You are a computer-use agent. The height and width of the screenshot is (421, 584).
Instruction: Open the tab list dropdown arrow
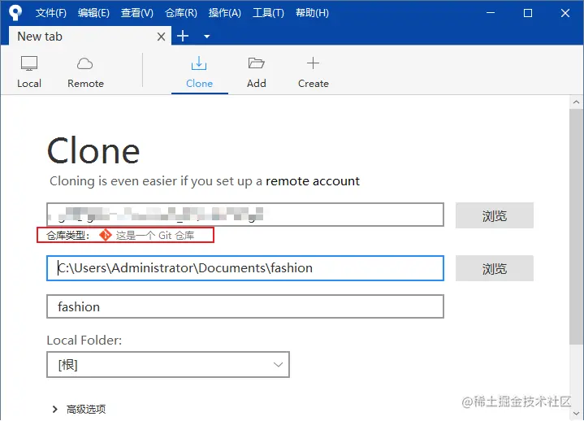coord(206,37)
